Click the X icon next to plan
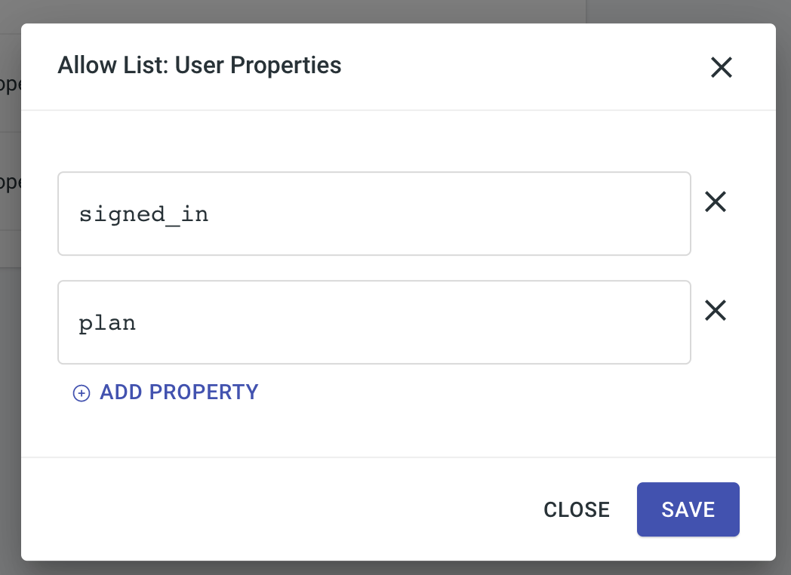Screen dimensions: 791x575 pos(716,310)
